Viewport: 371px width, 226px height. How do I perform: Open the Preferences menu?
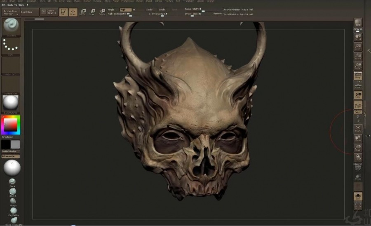tap(127, 1)
